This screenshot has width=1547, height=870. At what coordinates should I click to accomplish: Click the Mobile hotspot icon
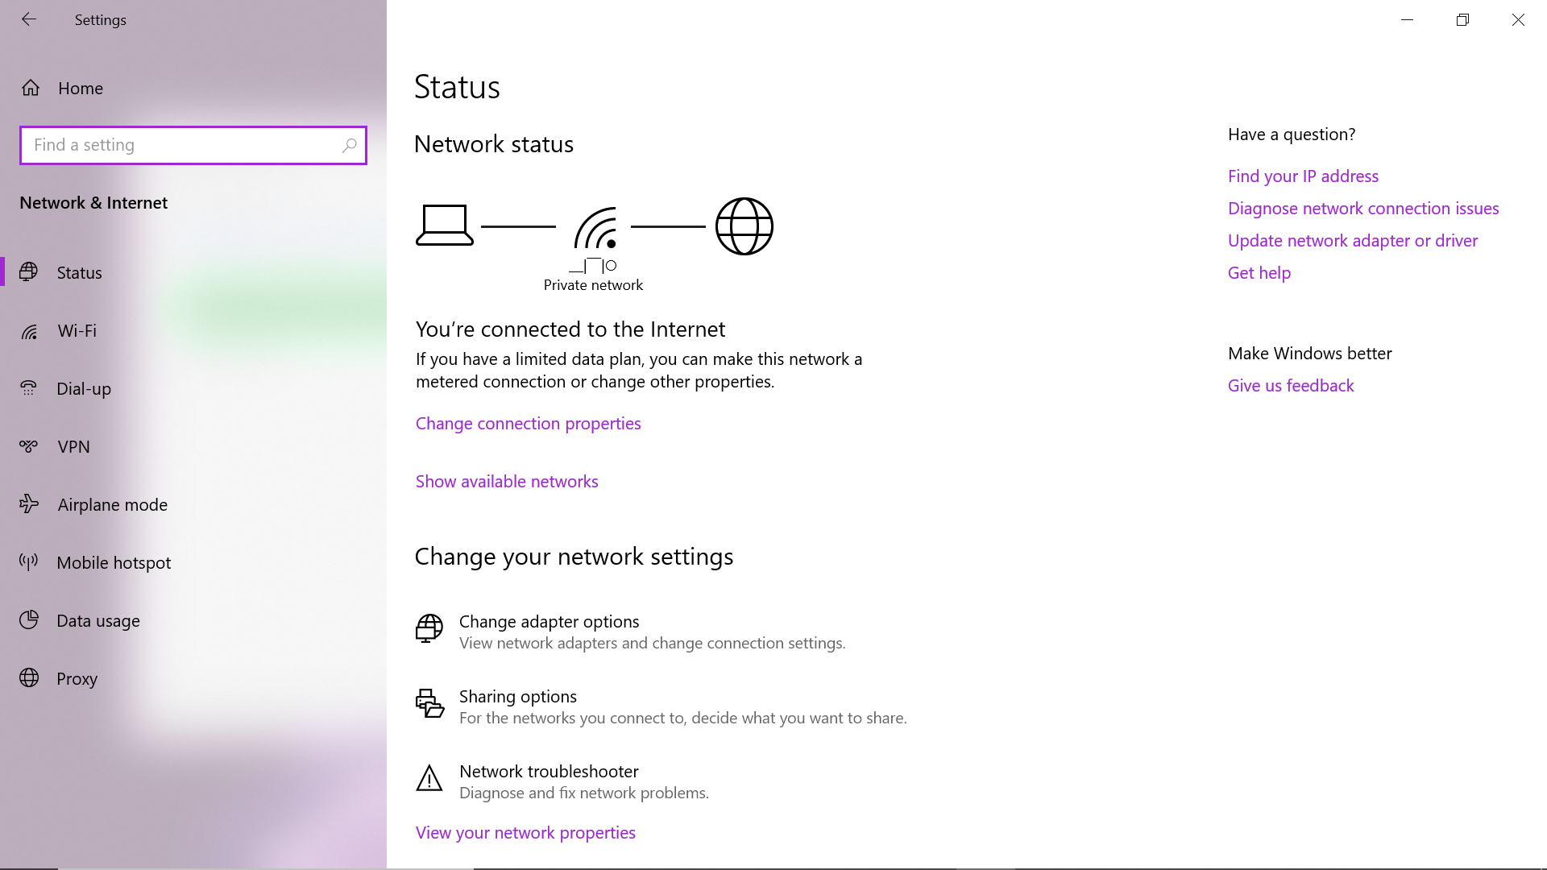29,562
